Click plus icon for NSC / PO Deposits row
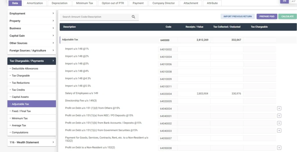This screenshot has height=152, width=297. pos(279,116)
